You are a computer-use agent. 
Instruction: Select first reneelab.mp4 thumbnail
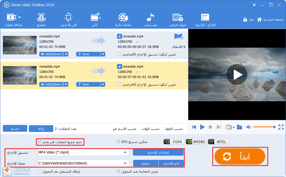click(20, 45)
